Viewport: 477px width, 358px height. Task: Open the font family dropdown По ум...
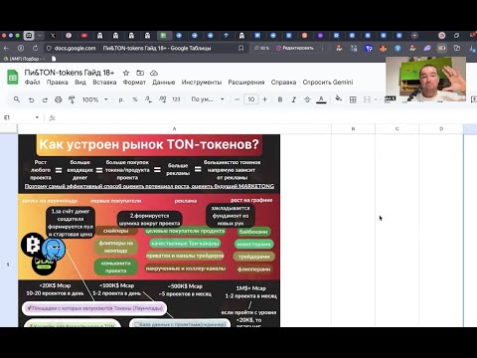tap(208, 99)
